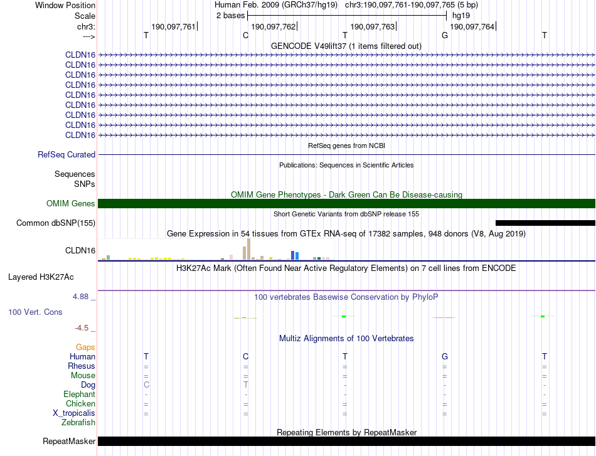
Task: Click the 190,097,762 ruler position
Action: [x=274, y=26]
